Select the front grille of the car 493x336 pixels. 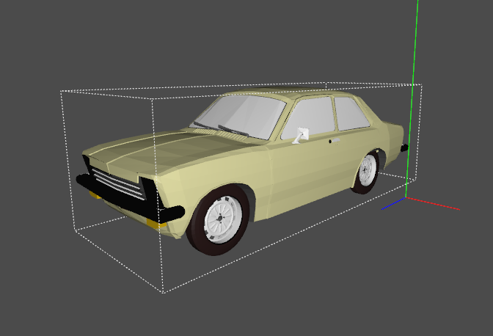pyautogui.click(x=118, y=183)
